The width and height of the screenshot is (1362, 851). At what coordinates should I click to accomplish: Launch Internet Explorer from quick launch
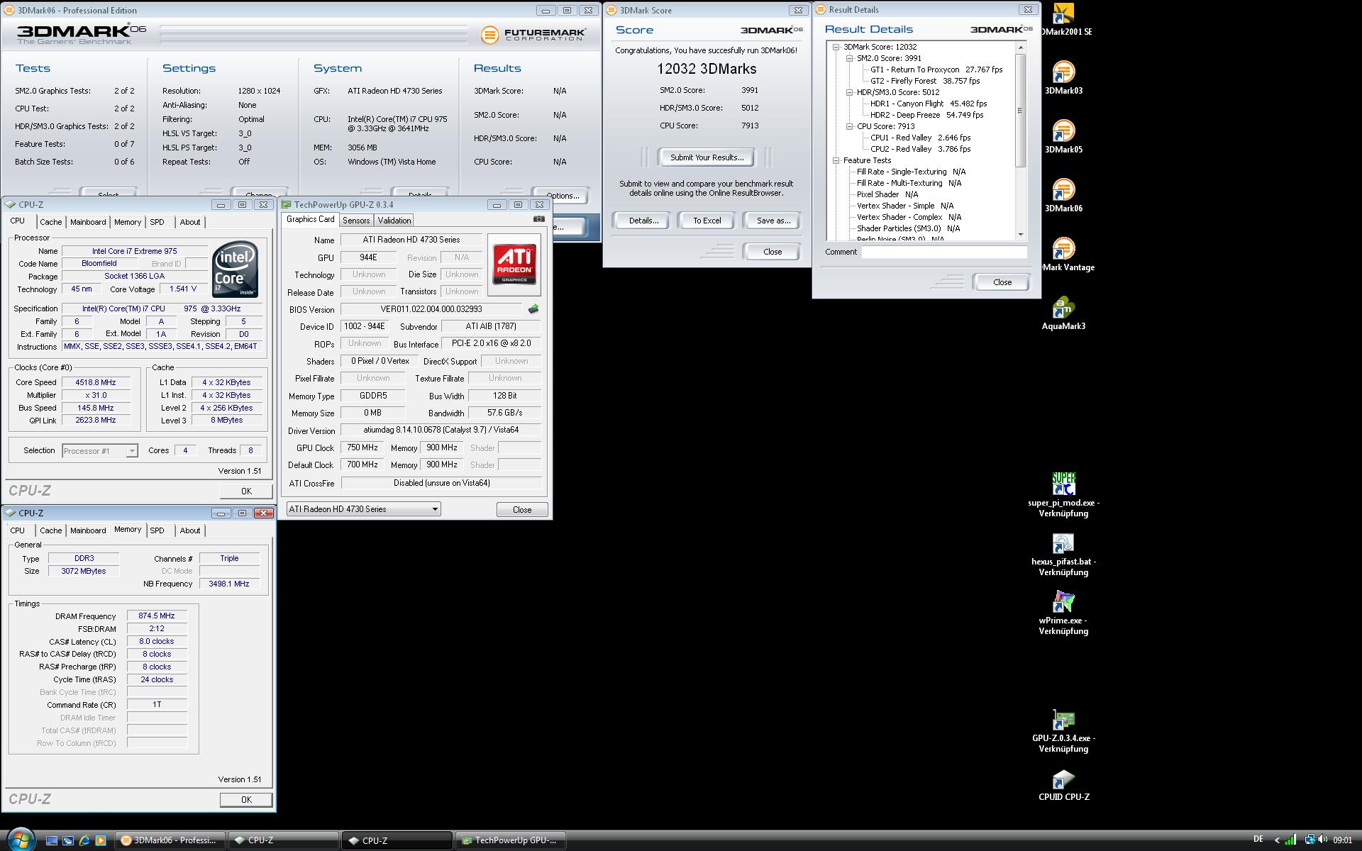[84, 840]
